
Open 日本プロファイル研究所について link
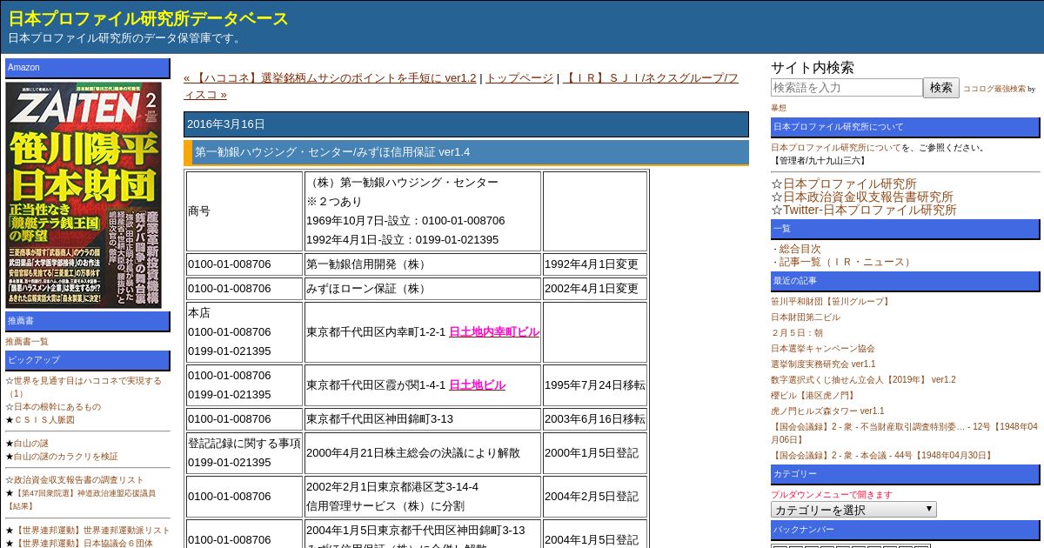[x=836, y=148]
